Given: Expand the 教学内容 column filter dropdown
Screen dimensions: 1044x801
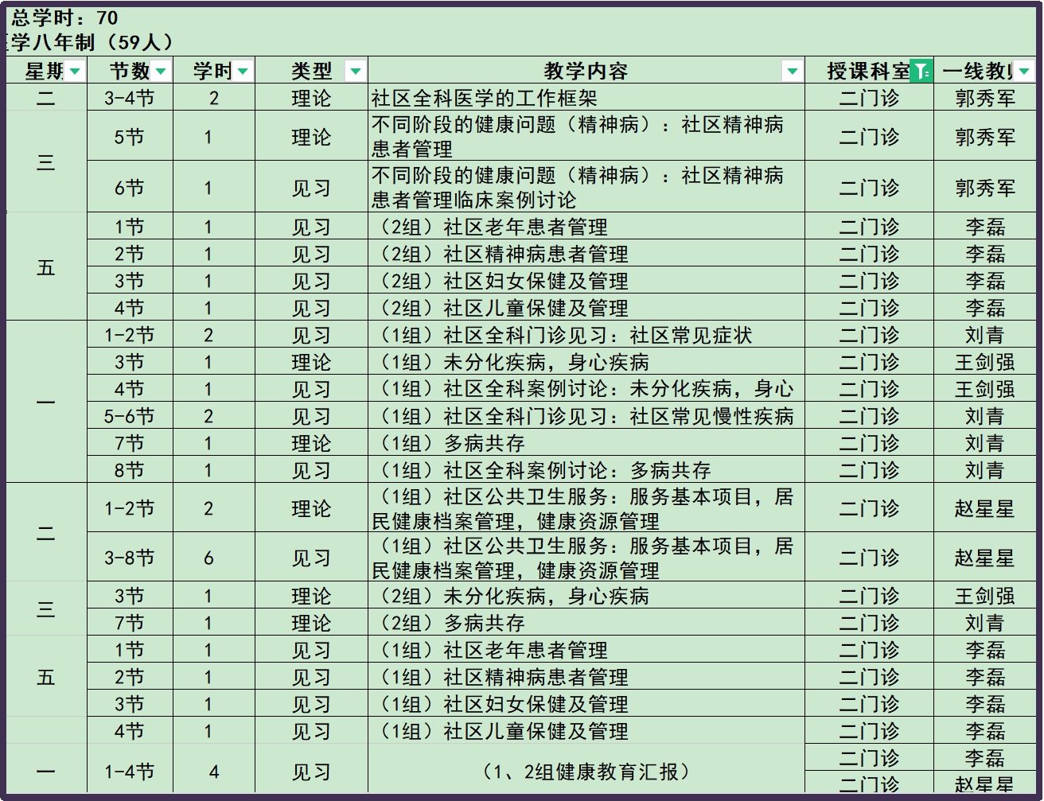Looking at the screenshot, I should coord(792,72).
